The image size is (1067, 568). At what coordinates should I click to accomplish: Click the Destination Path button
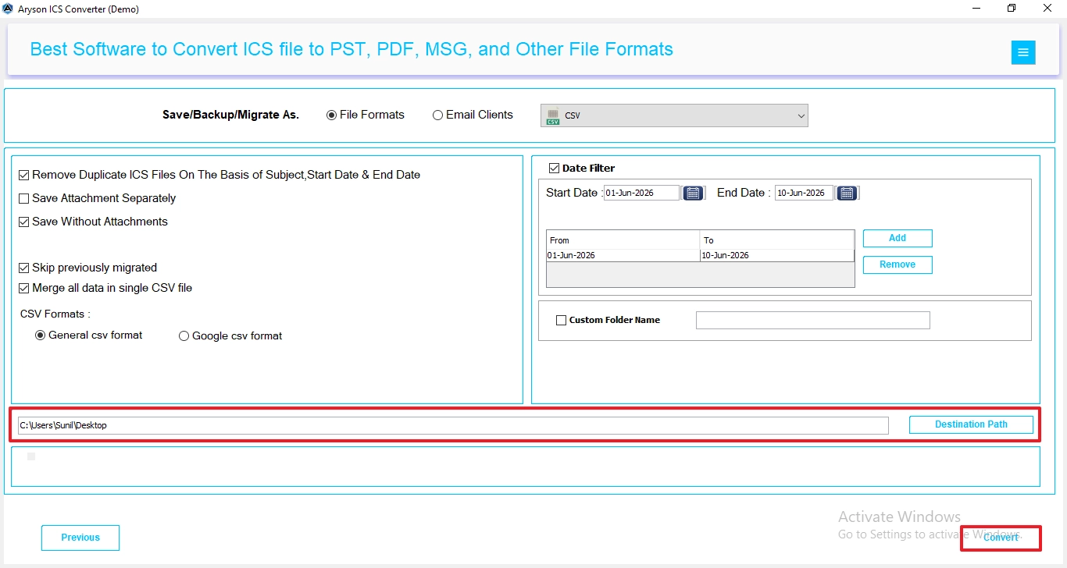coord(971,424)
